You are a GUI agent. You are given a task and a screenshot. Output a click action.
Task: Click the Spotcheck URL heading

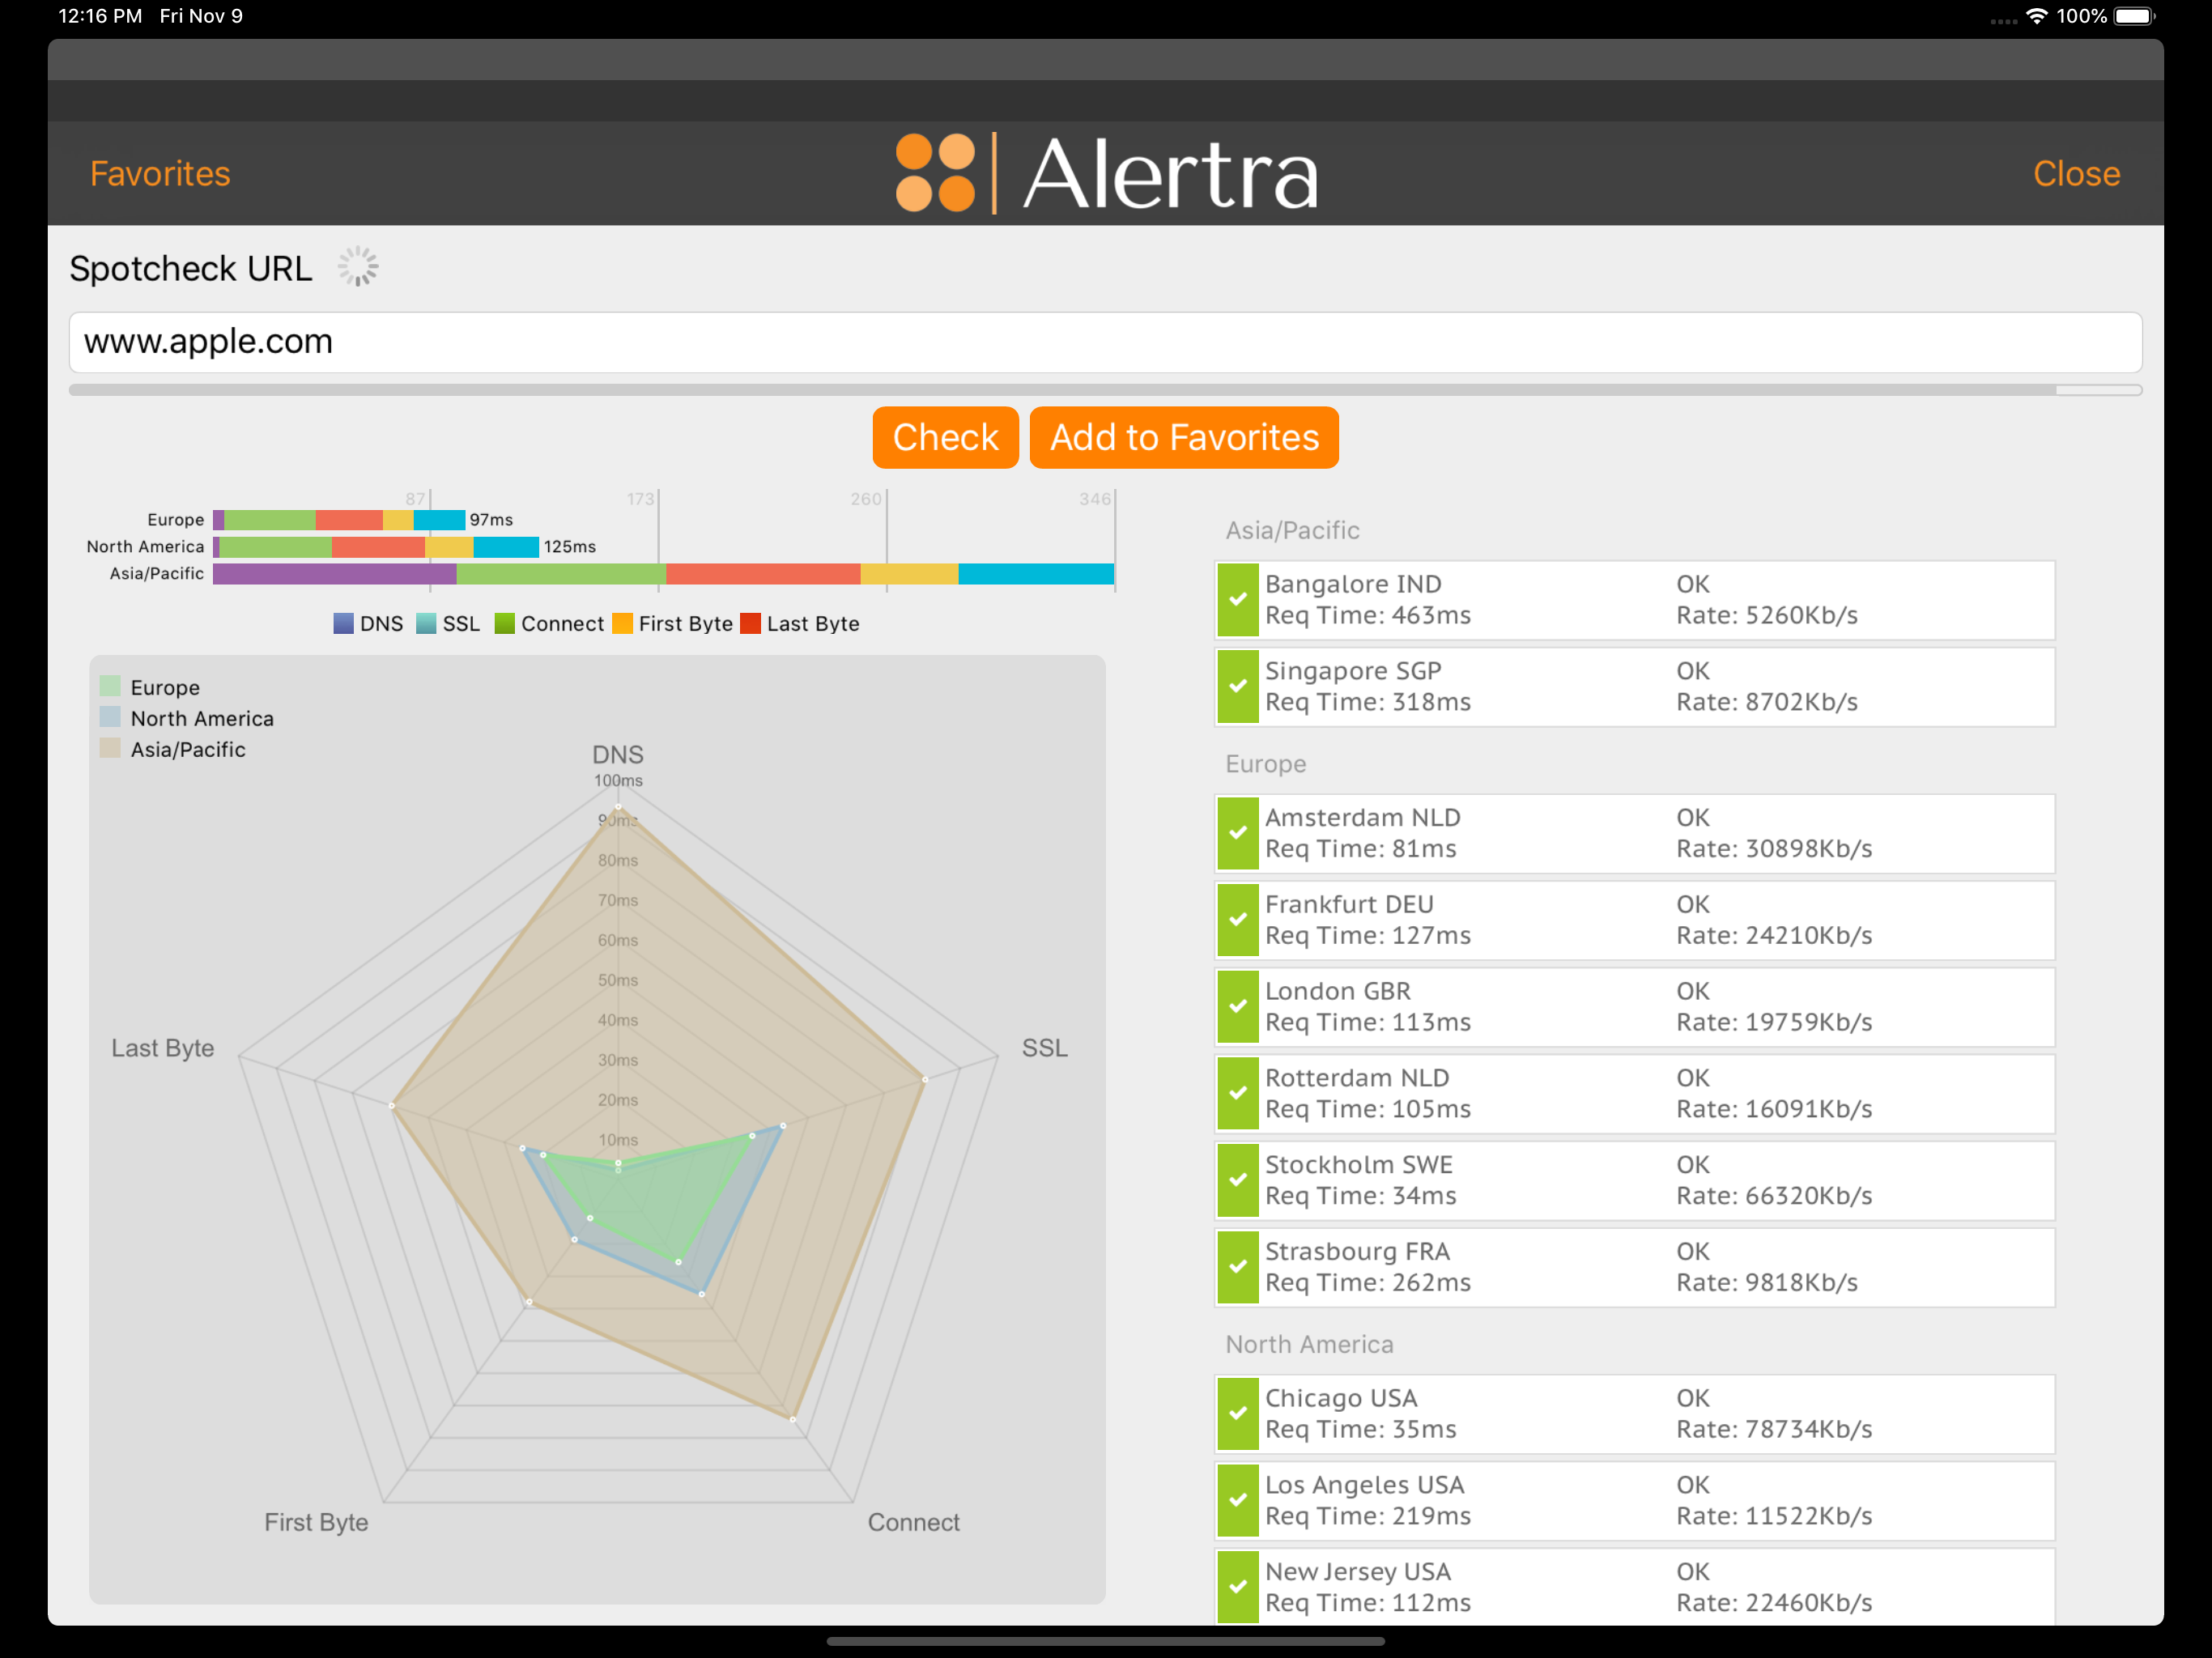point(190,269)
